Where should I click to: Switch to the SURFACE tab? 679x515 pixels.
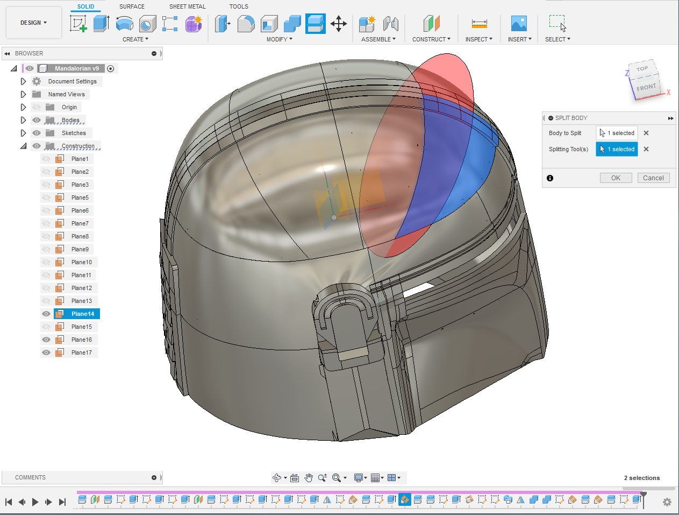pyautogui.click(x=132, y=6)
